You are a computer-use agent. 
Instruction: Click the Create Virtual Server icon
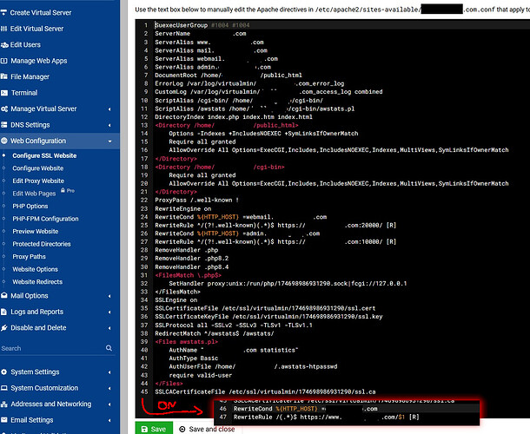3,13
